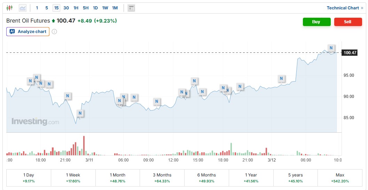Select the 1 minute interval
This screenshot has width=368, height=190.
pos(37,8)
